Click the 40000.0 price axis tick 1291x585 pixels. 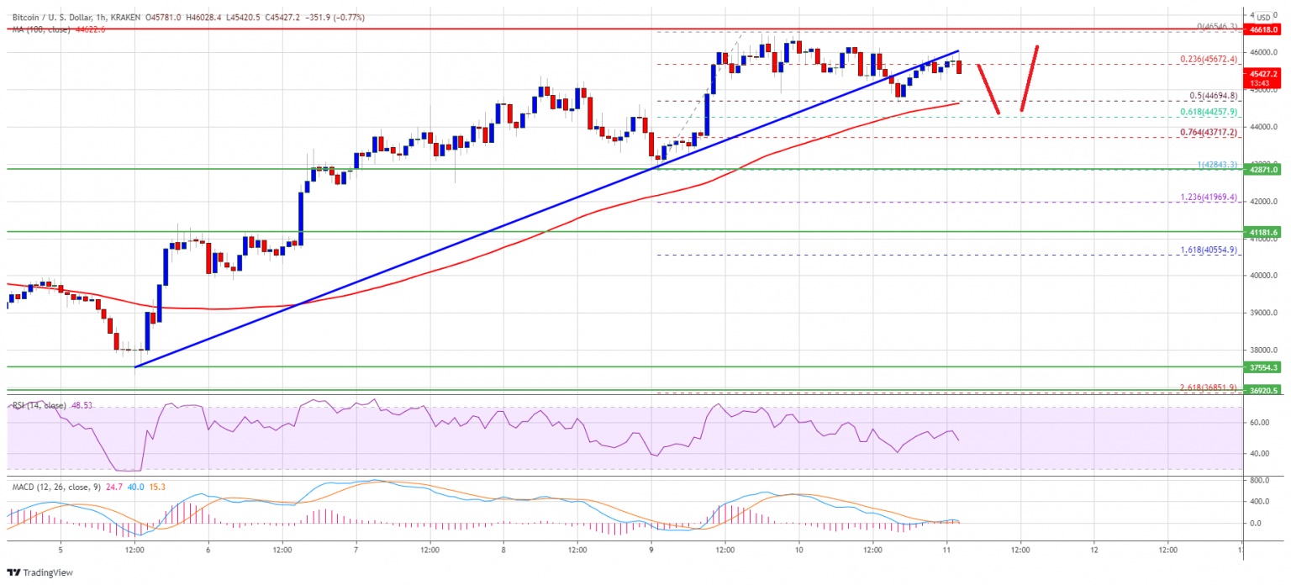pyautogui.click(x=1265, y=276)
